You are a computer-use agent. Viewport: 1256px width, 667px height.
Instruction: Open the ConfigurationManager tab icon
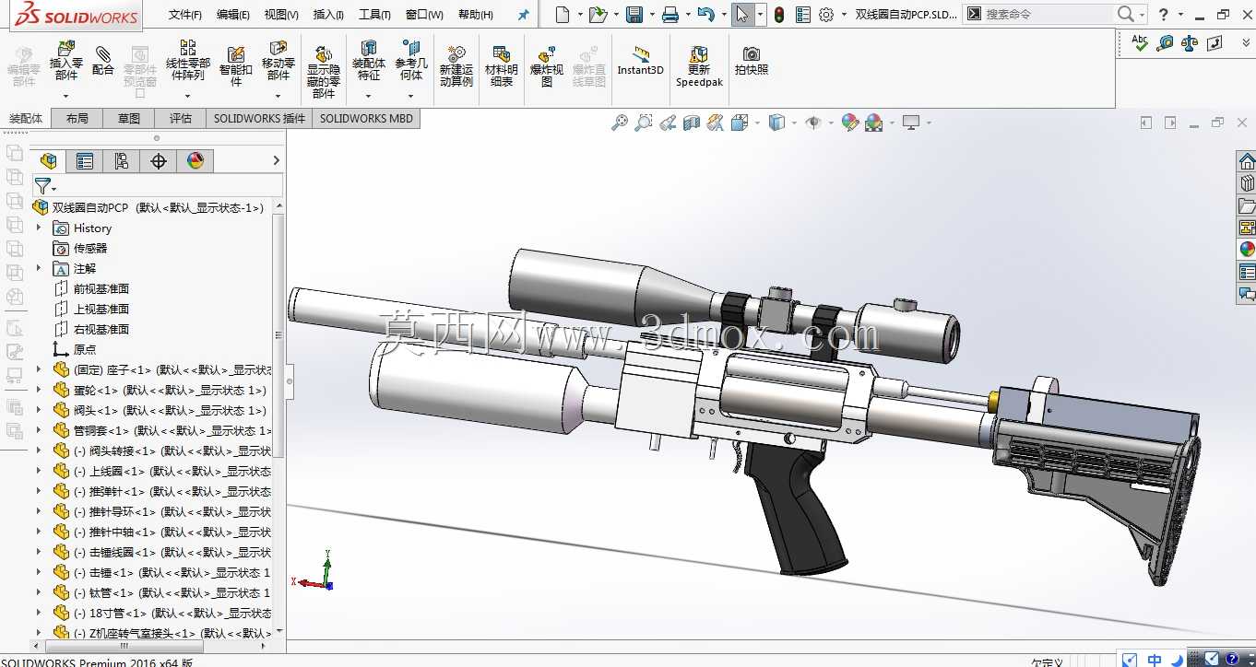(122, 161)
